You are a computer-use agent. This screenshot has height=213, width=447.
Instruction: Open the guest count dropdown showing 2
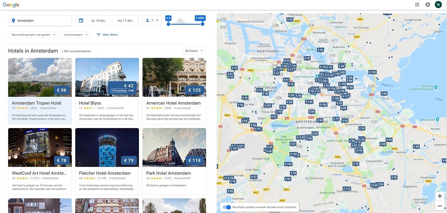[152, 20]
